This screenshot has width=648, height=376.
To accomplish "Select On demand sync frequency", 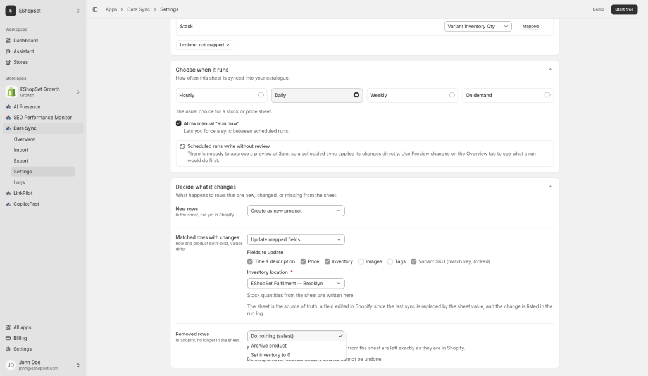I will click(x=508, y=95).
